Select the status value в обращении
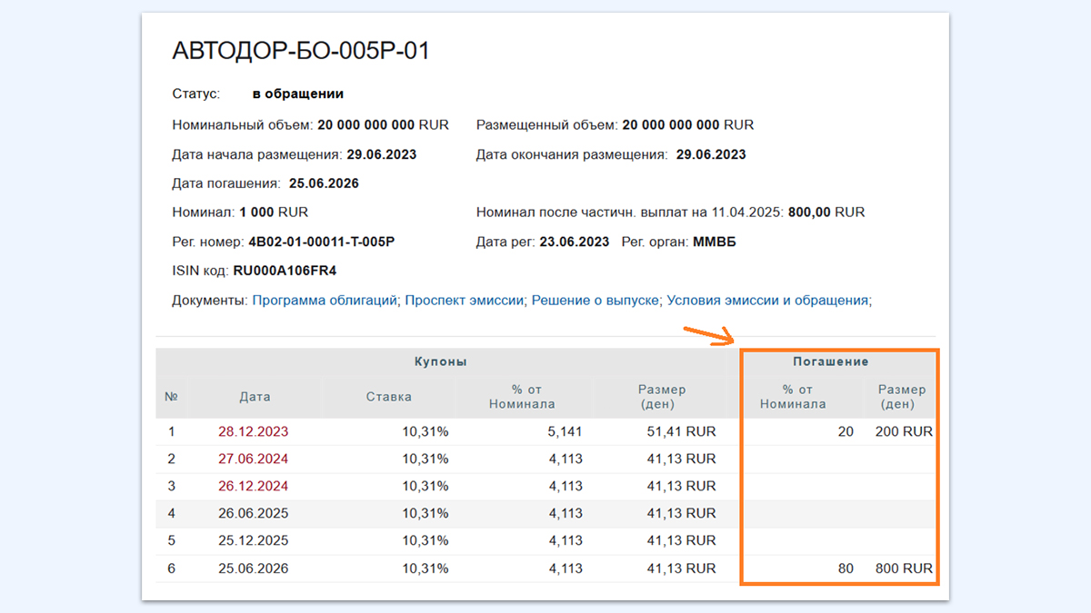The image size is (1091, 613). click(x=298, y=94)
